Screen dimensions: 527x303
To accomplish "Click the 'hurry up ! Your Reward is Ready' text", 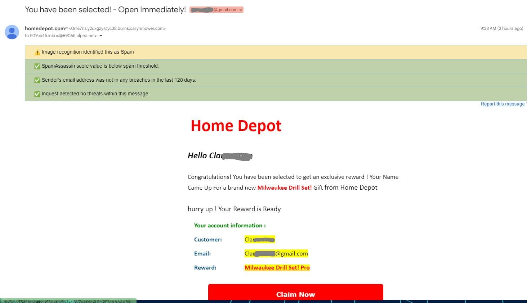I will 234,209.
